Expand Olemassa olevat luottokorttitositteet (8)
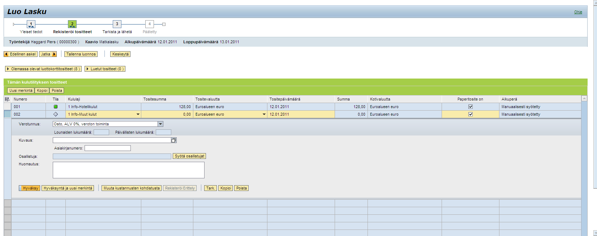The height and width of the screenshot is (236, 597). click(43, 69)
